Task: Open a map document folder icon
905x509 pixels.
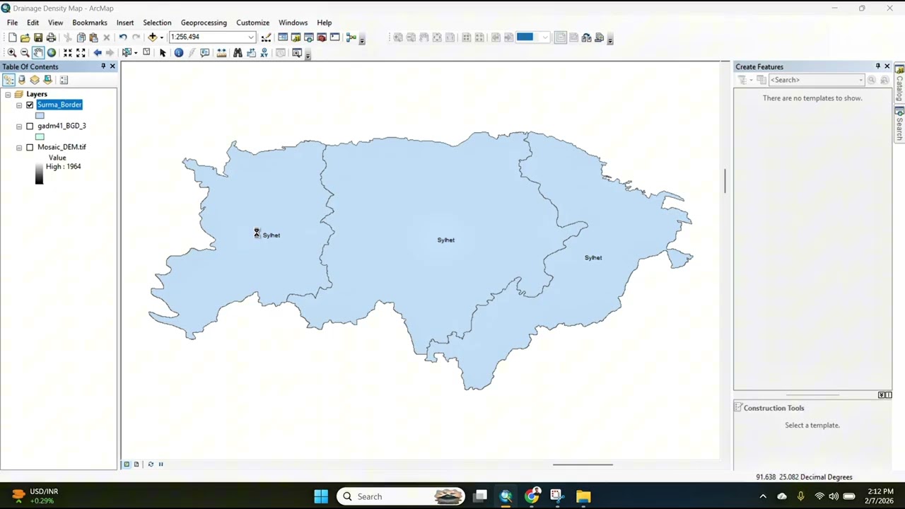Action: (x=25, y=37)
